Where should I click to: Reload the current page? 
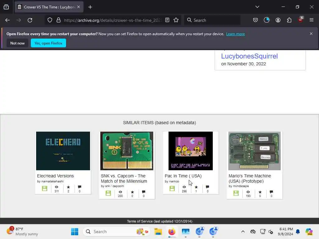tap(30, 20)
